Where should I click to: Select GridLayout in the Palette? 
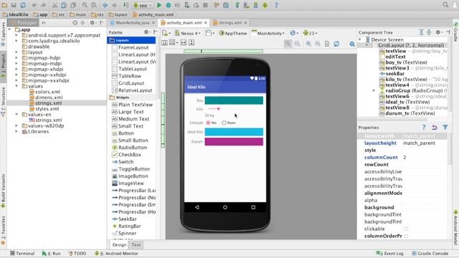[131, 83]
